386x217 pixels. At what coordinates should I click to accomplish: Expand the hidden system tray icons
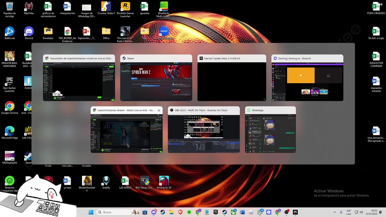coord(334,212)
